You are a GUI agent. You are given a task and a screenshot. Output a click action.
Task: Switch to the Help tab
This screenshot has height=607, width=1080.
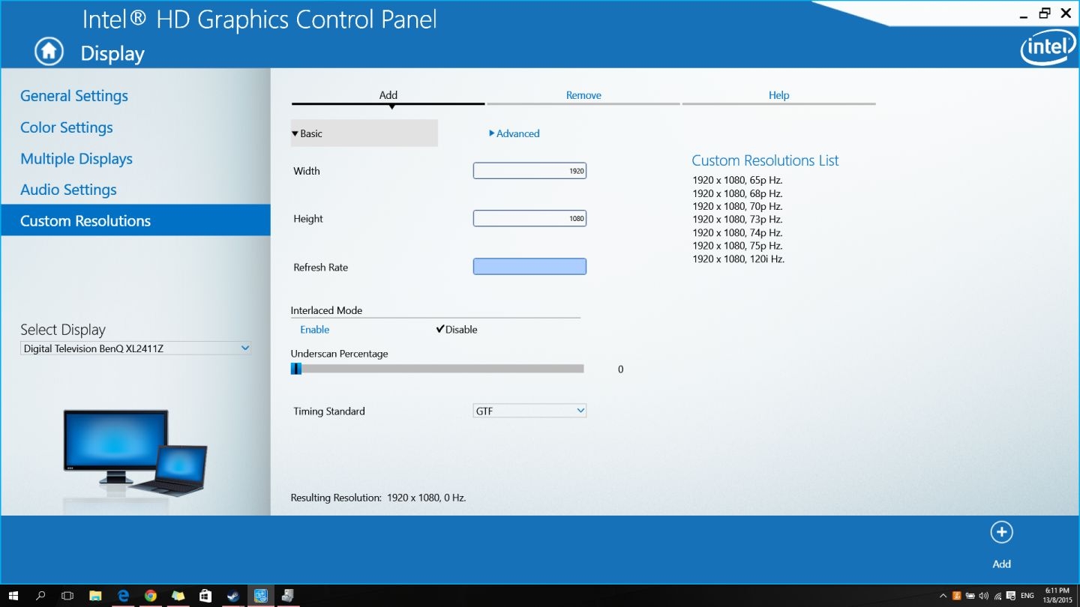778,96
